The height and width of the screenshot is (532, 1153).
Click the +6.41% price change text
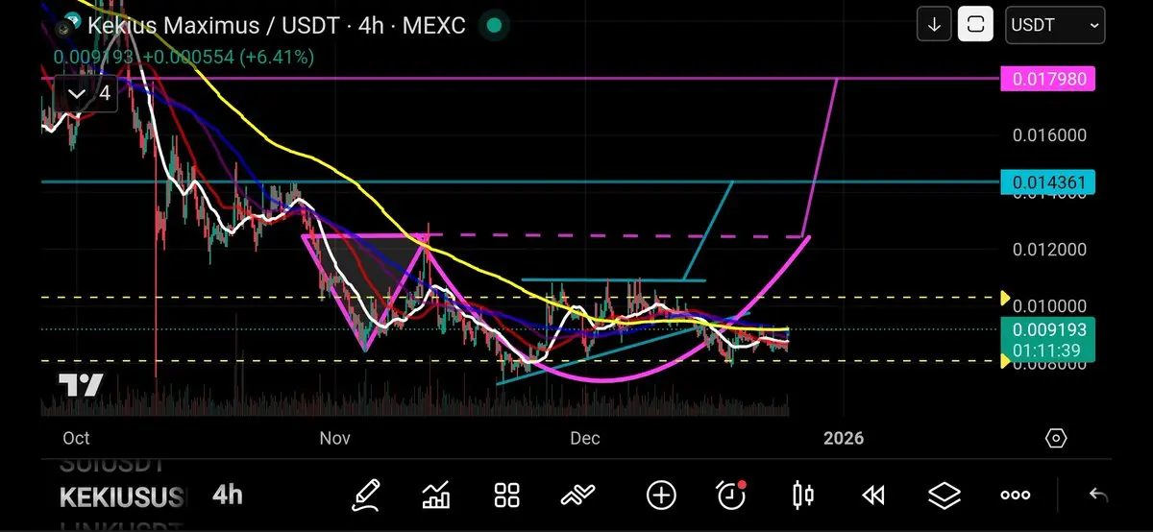[x=275, y=58]
